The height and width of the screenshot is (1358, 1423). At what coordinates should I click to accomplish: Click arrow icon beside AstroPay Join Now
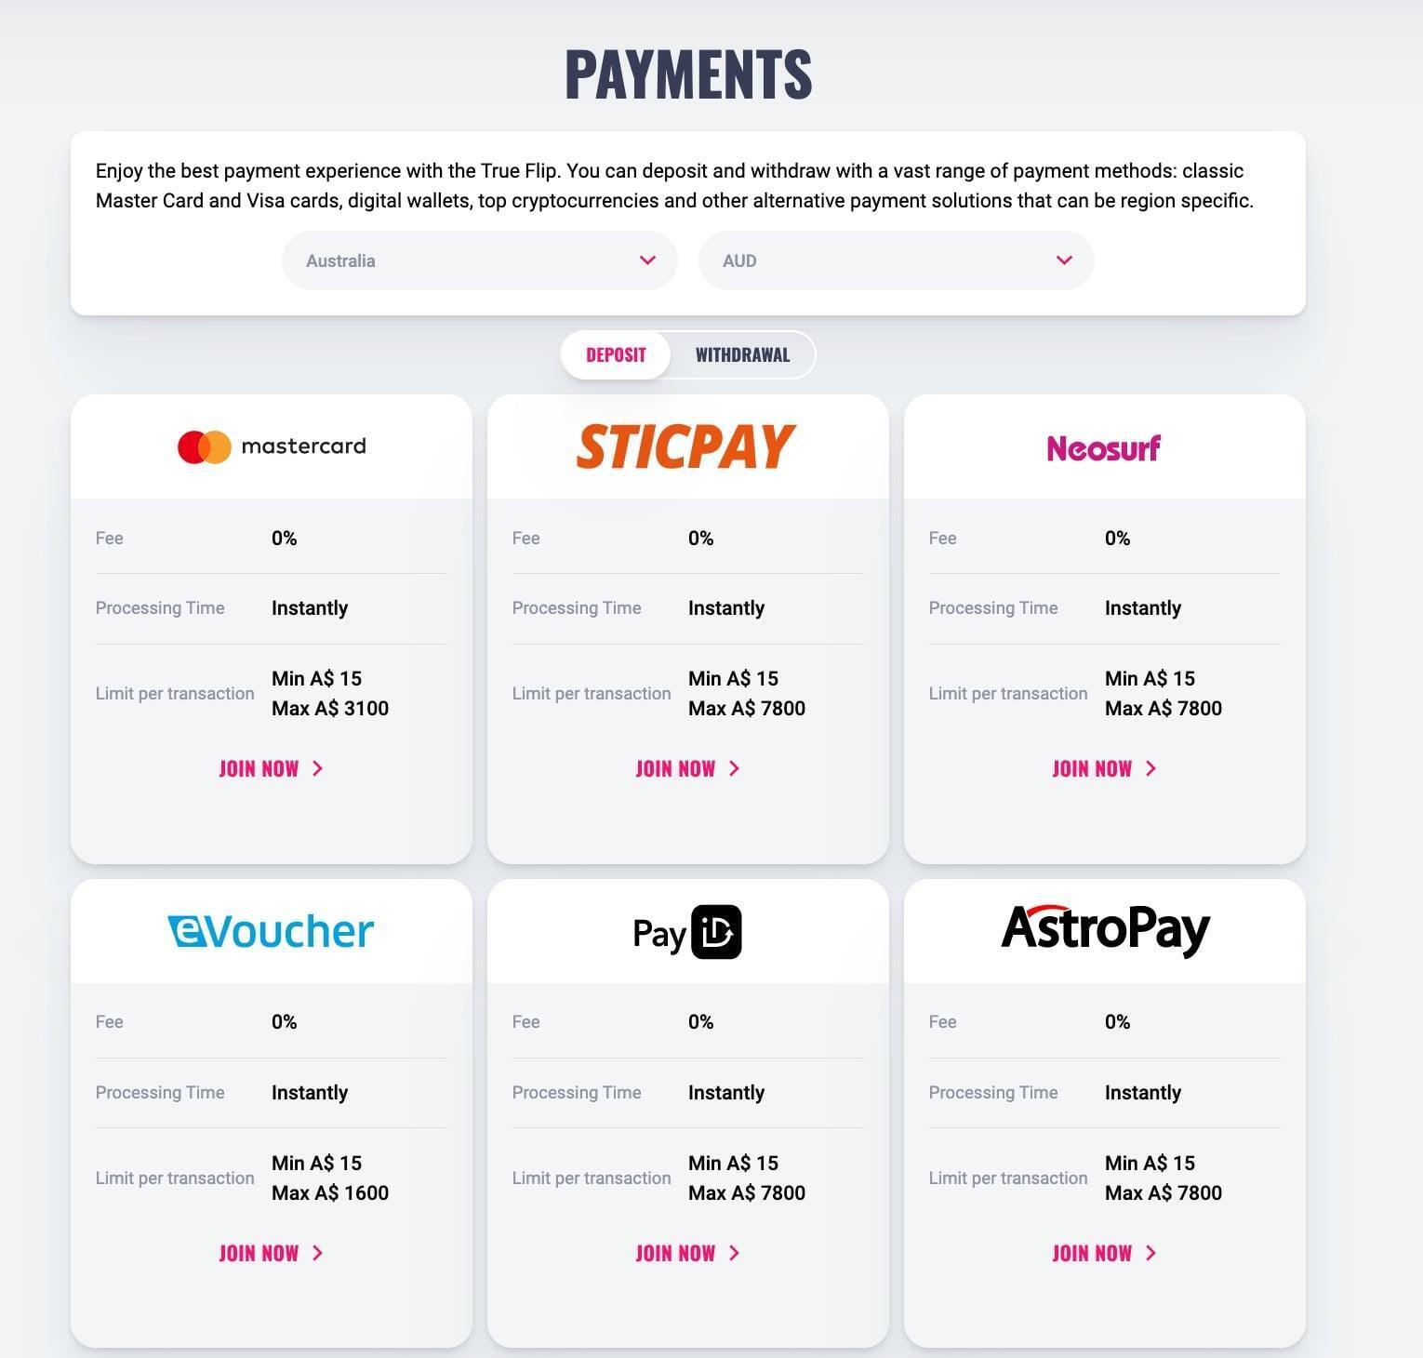(x=1151, y=1253)
